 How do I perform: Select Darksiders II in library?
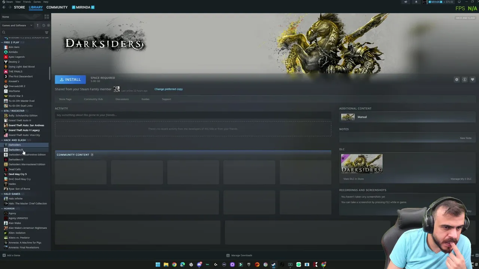coord(15,150)
